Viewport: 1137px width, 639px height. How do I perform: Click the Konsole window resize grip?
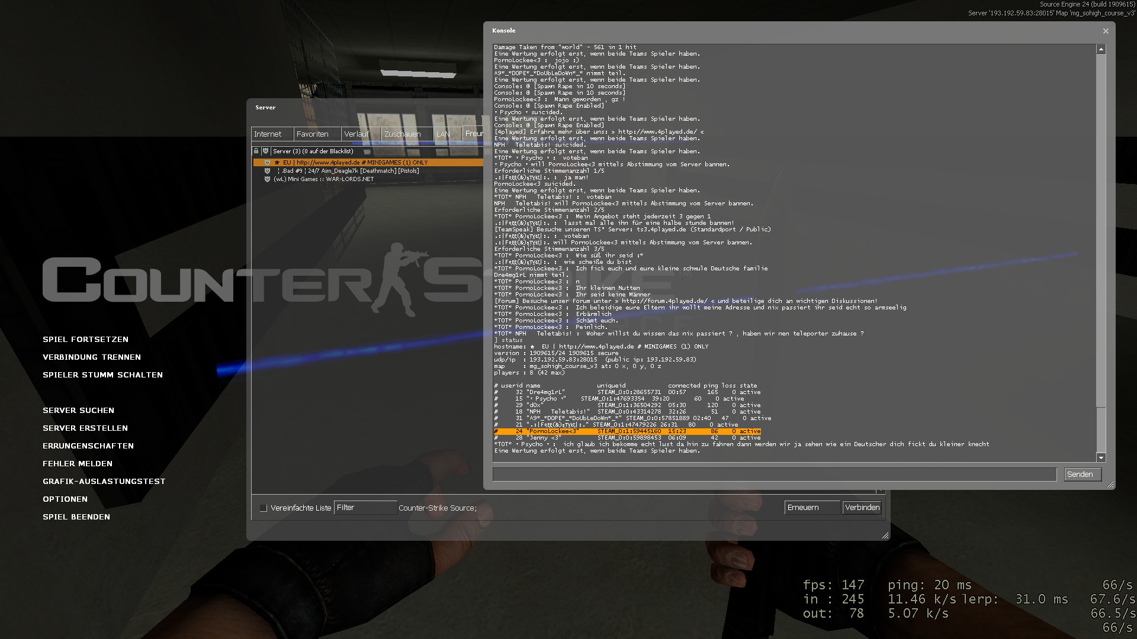(x=1110, y=485)
